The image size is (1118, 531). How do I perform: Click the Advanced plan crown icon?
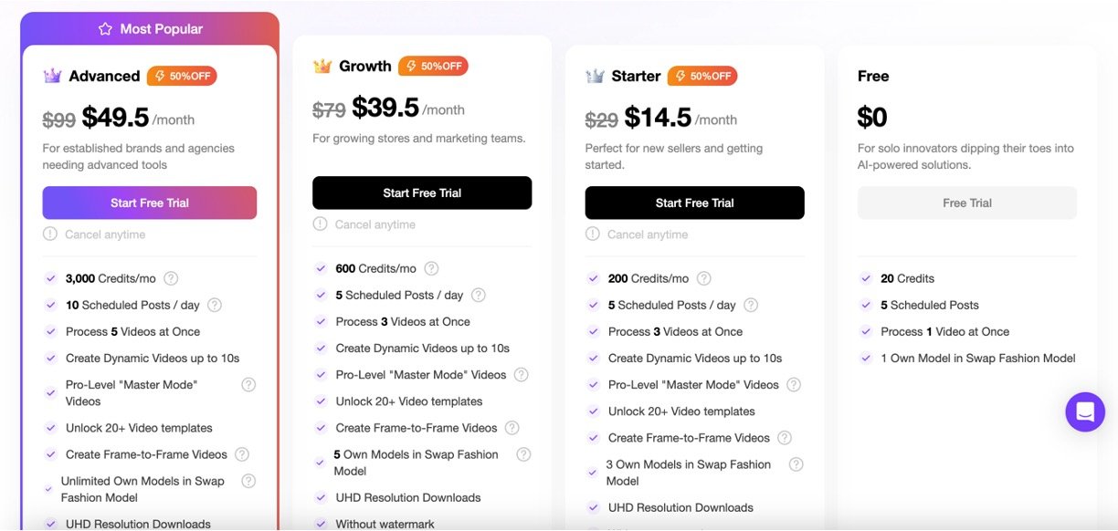[x=52, y=76]
